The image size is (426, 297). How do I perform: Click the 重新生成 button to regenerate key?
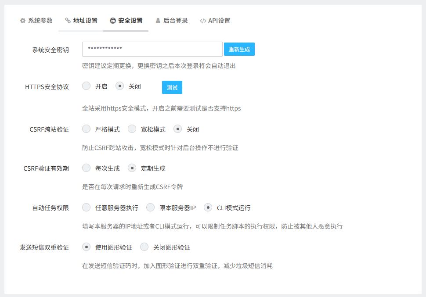[x=239, y=49]
